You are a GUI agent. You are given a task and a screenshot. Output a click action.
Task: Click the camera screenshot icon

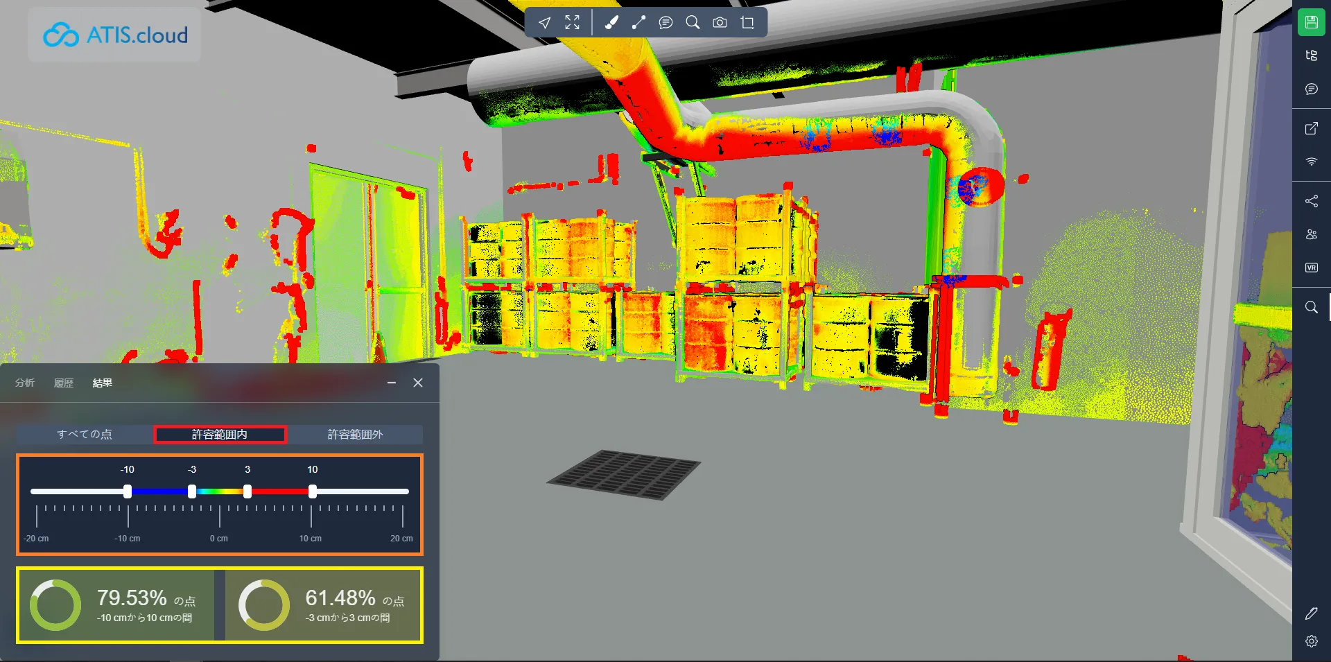720,23
